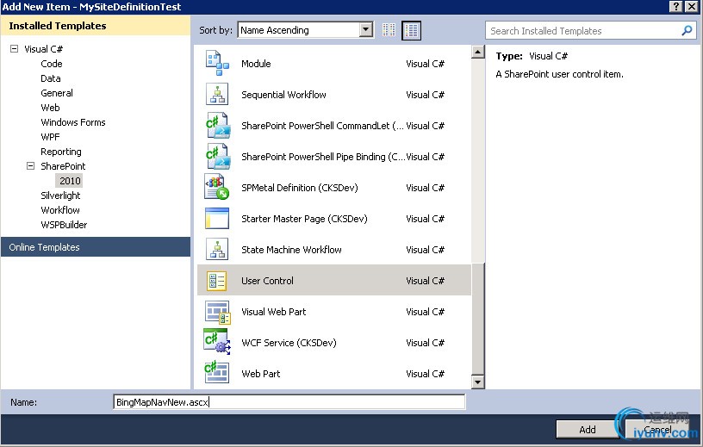Screen dimensions: 703x447
Task: Click the "Web Part" template name
Action: point(260,374)
